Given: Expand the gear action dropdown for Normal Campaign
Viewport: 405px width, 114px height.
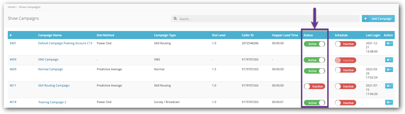Looking at the screenshot, I should (389, 69).
